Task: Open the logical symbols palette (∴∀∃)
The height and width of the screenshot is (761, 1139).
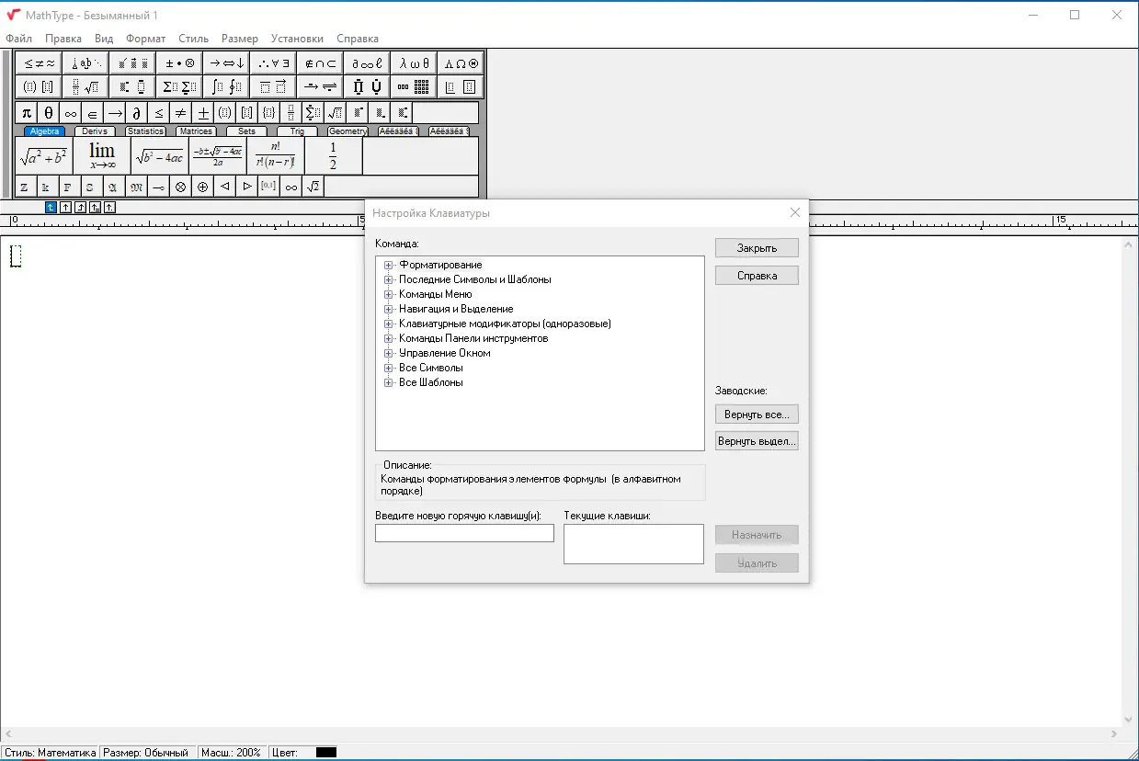Action: pos(273,63)
